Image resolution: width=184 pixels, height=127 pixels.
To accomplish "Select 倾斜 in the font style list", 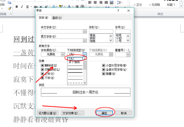I will 93,38.
